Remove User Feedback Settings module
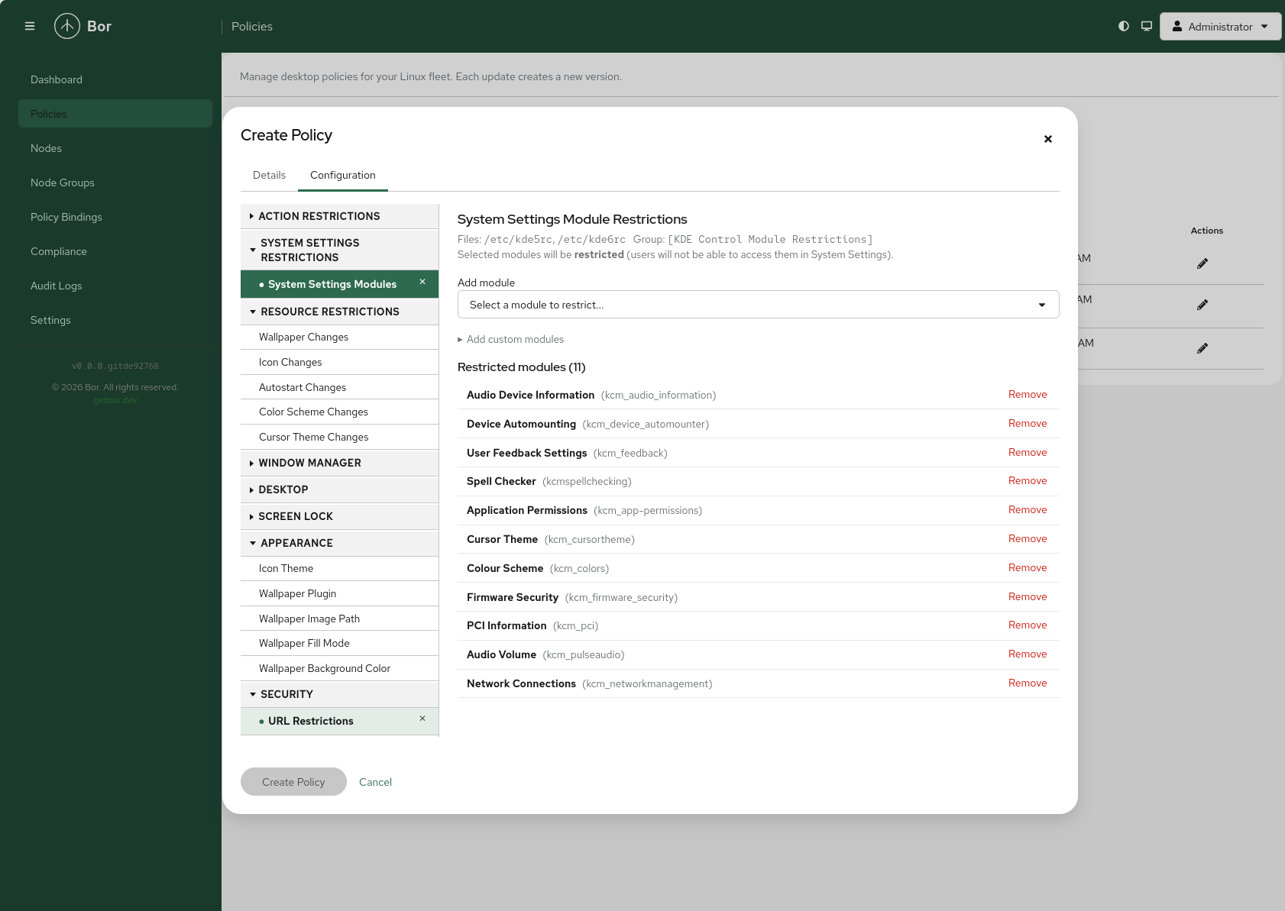1285x911 pixels. 1028,453
